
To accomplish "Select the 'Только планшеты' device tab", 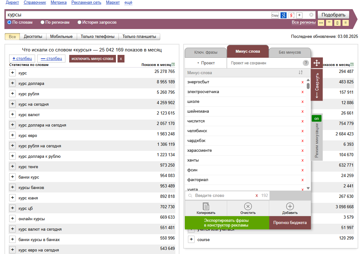I will [x=139, y=37].
